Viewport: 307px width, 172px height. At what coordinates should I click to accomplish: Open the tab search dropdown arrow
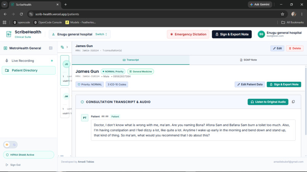coord(4,4)
